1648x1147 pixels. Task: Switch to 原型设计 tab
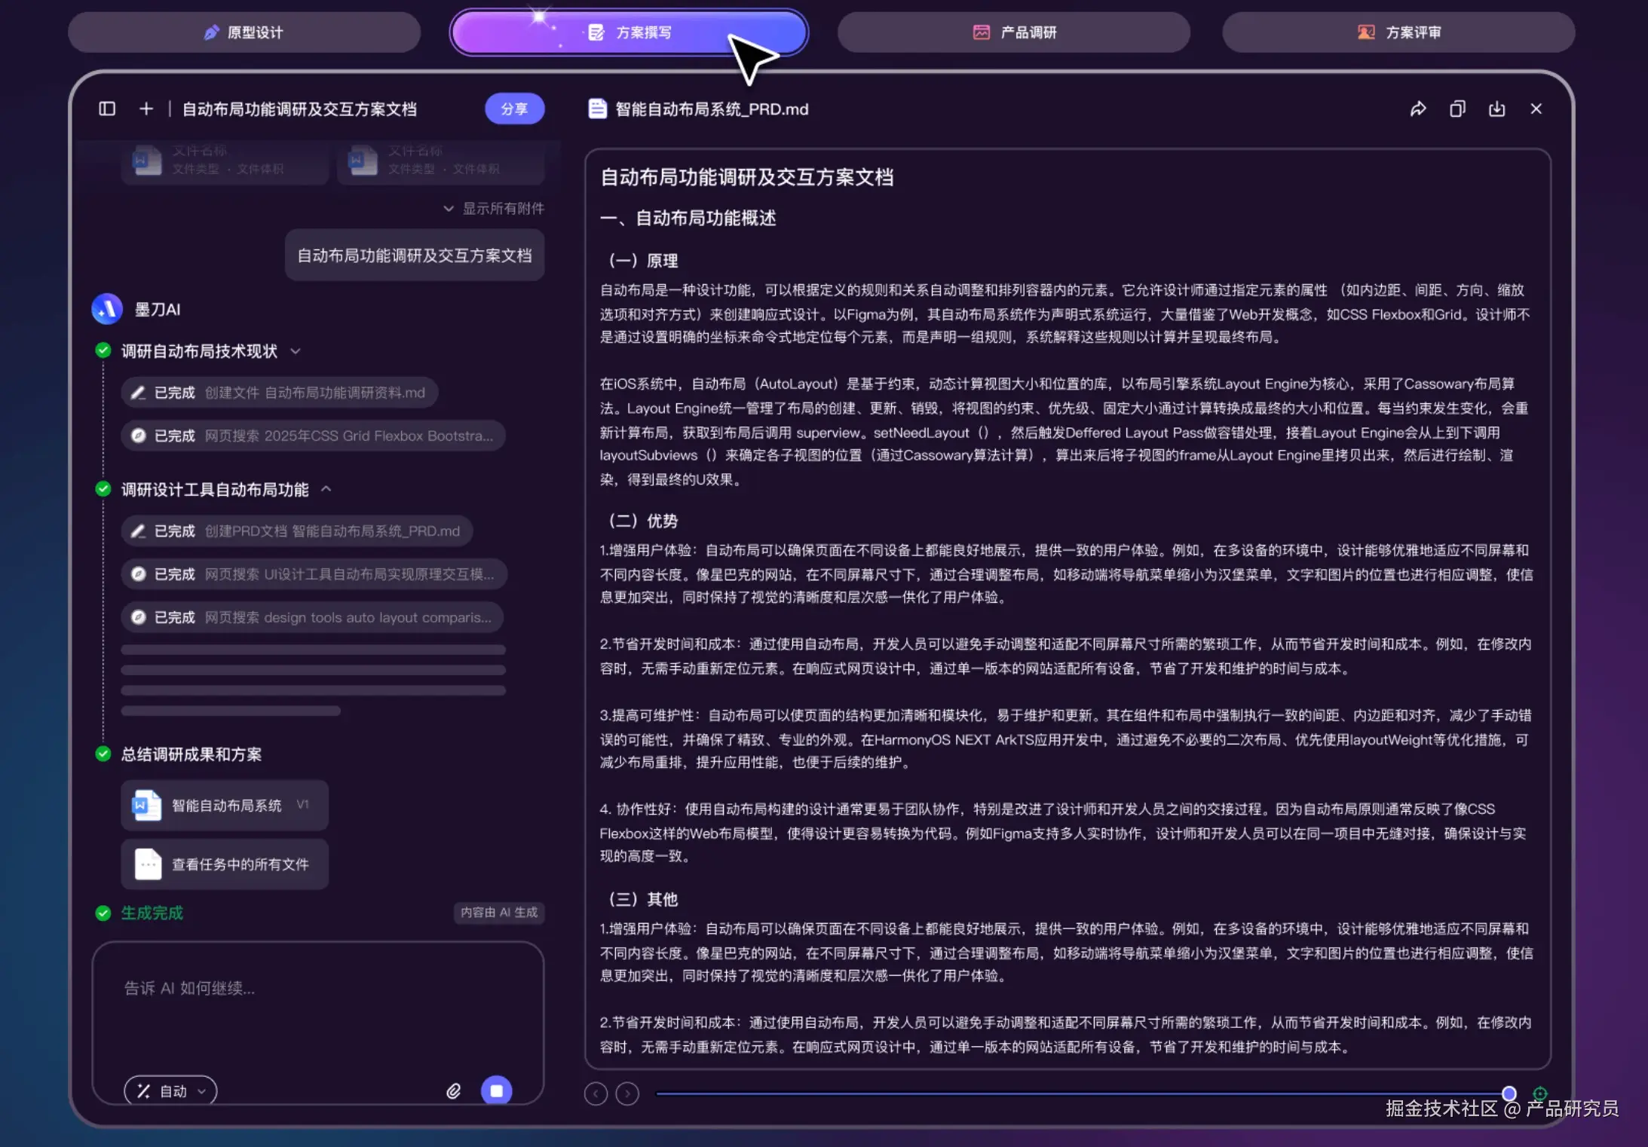point(244,32)
